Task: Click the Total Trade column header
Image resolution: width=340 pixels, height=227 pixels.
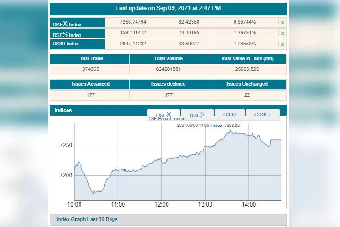Action: click(x=91, y=59)
